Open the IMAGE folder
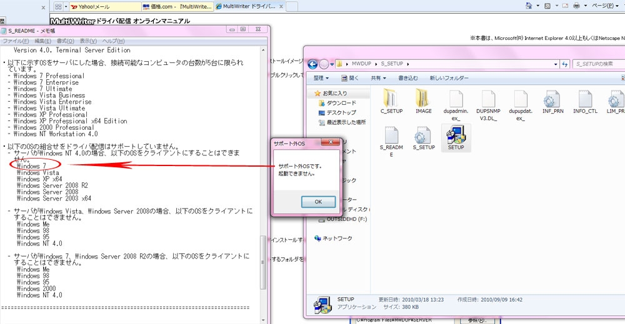Image resolution: width=625 pixels, height=324 pixels. pyautogui.click(x=423, y=100)
